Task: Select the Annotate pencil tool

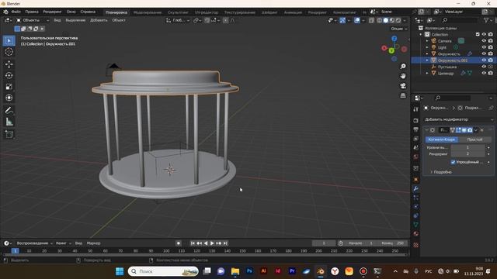Action: pyautogui.click(x=9, y=110)
